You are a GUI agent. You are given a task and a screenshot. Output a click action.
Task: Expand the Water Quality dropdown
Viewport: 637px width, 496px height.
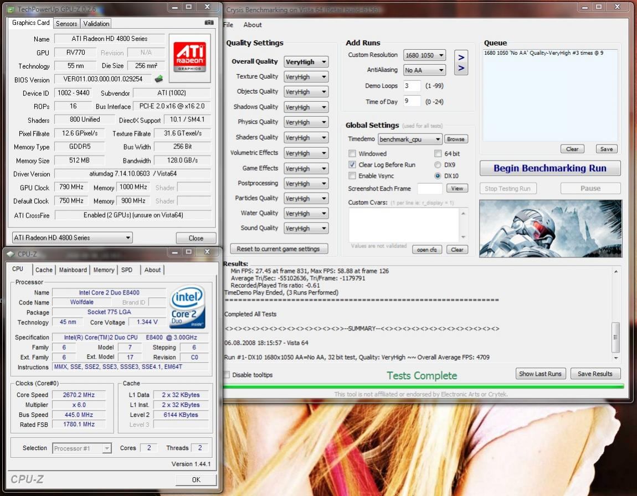[x=306, y=214]
